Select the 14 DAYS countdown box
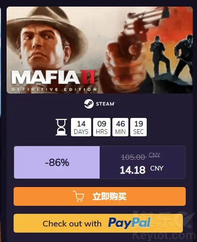 (81, 127)
